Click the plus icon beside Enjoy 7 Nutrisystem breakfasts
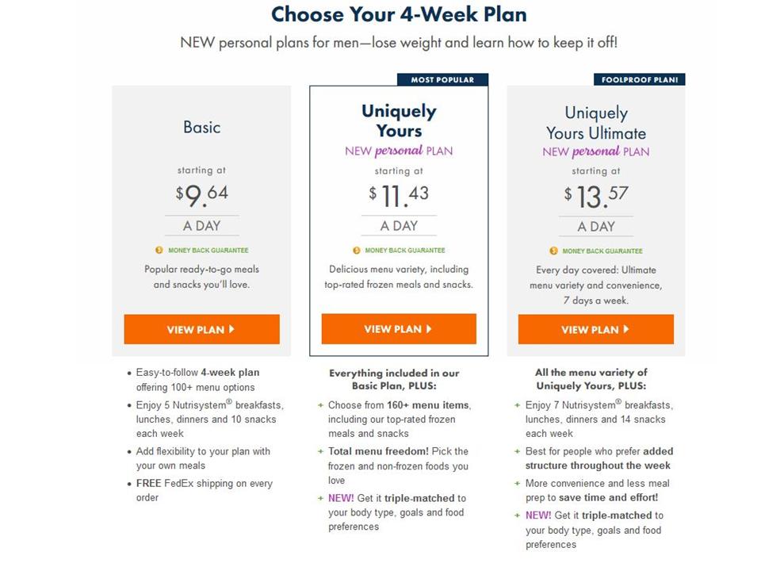The height and width of the screenshot is (571, 761). (x=517, y=405)
